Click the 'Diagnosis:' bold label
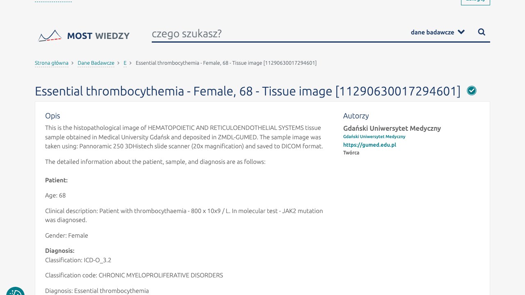525x295 pixels. tap(60, 251)
